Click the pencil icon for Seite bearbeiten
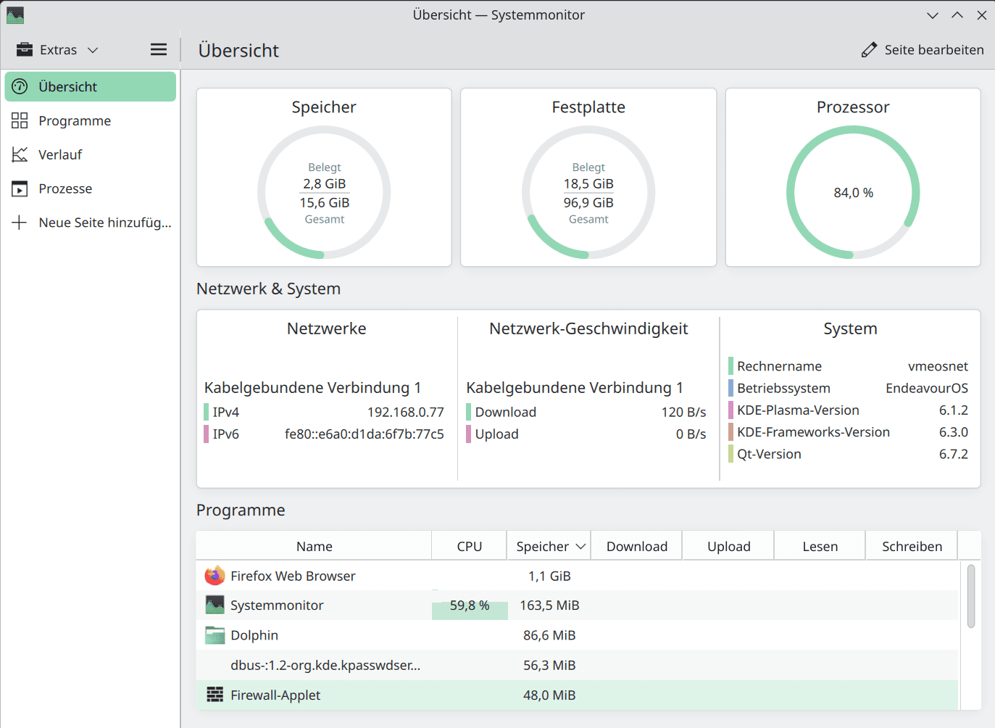This screenshot has height=728, width=995. coord(869,49)
